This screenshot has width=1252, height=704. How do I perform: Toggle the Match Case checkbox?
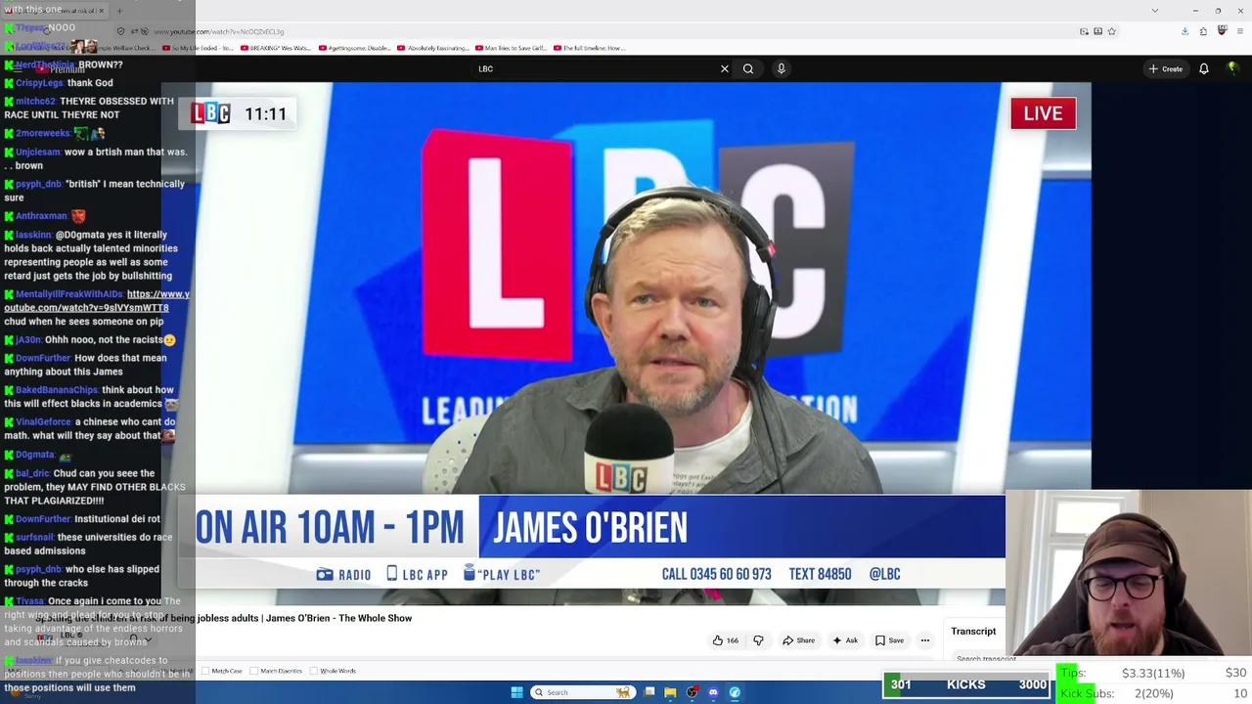[205, 671]
